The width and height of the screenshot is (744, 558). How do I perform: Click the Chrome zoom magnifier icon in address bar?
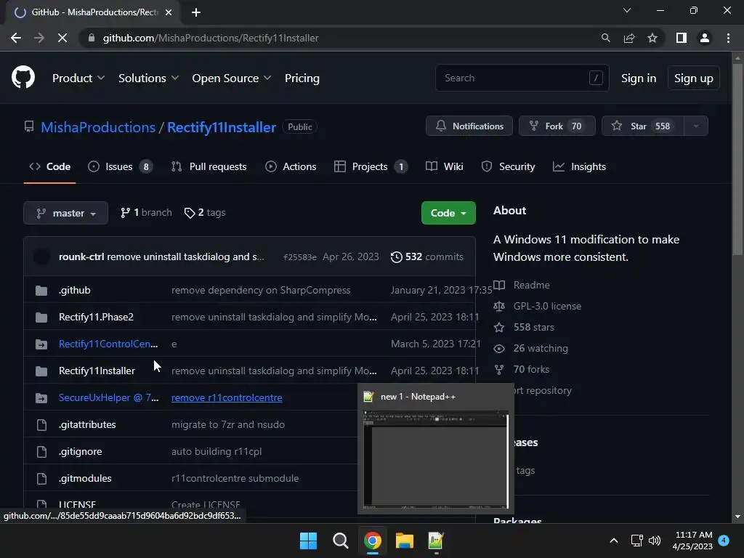click(x=605, y=38)
